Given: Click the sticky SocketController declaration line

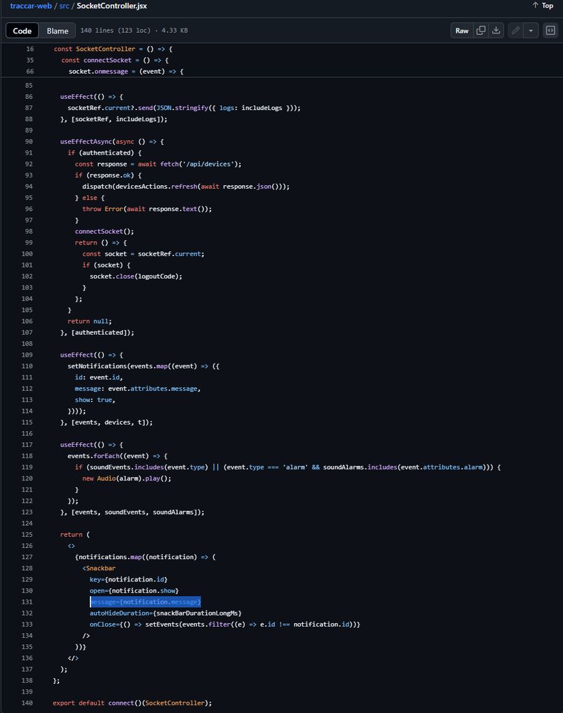Looking at the screenshot, I should pos(113,49).
